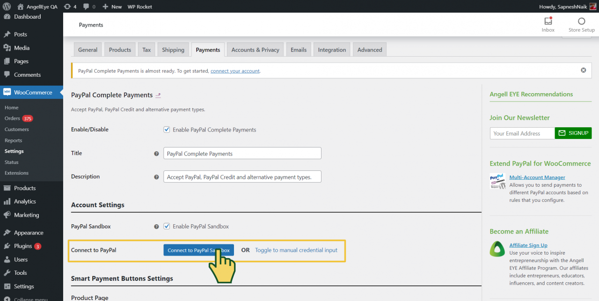The height and width of the screenshot is (301, 599).
Task: Dismiss the PayPal connect notice
Action: click(583, 70)
